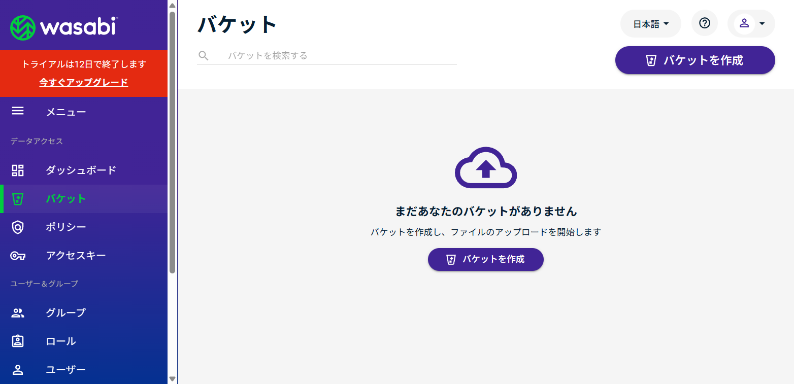Open help via question mark icon
This screenshot has height=384, width=794.
(705, 23)
